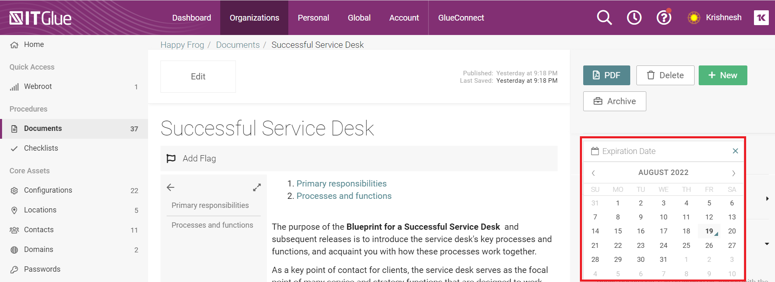Switch to GlueConnect menu

click(x=461, y=18)
